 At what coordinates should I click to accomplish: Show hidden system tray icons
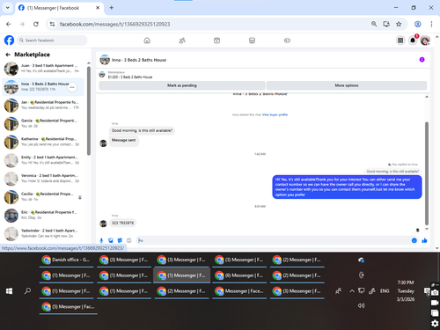point(352,291)
